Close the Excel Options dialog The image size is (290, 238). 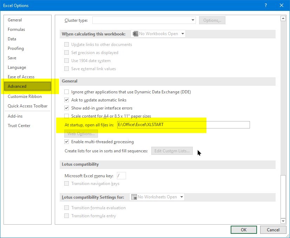pyautogui.click(x=282, y=5)
